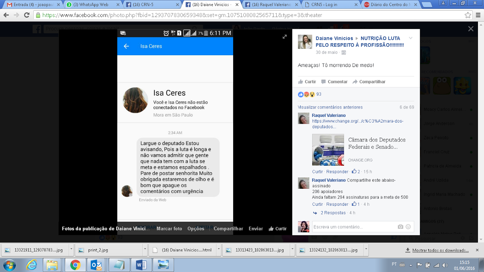This screenshot has height=272, width=484.
Task: Click the post reactions count 93
Action: (319, 94)
